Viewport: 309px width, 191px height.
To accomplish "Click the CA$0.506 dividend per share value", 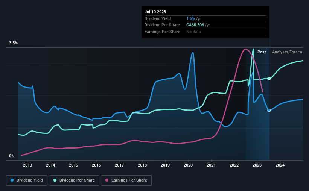I will tap(195, 25).
